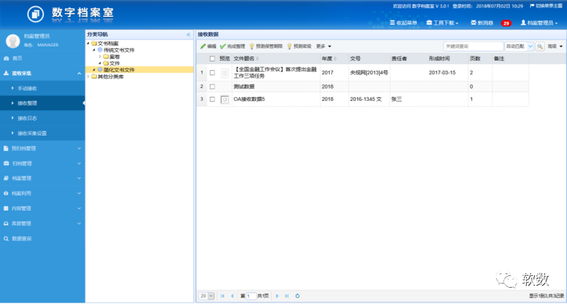The height and width of the screenshot is (304, 567).
Task: Open 手动接收 in the sidebar menu
Action: [32, 88]
